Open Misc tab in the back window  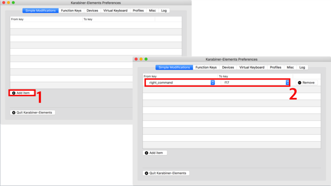(153, 11)
